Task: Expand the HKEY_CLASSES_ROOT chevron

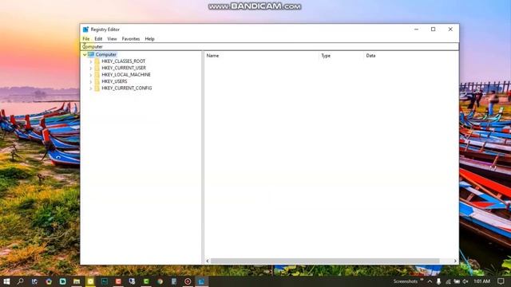Action: pos(90,61)
